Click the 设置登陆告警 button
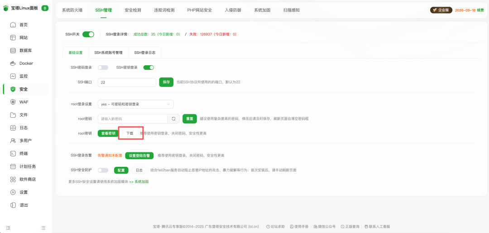 click(x=139, y=155)
